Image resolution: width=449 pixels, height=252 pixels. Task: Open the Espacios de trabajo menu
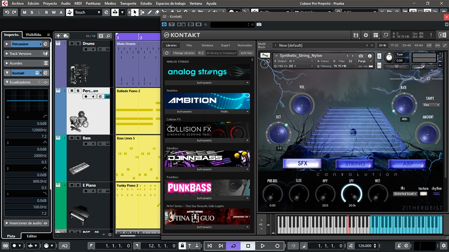(x=171, y=3)
